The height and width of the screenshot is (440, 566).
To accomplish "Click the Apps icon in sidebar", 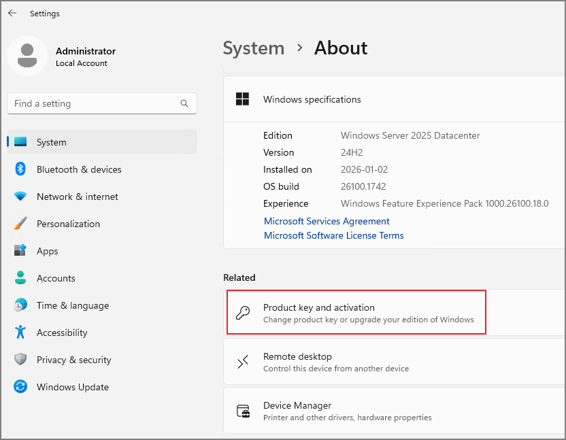I will point(20,250).
